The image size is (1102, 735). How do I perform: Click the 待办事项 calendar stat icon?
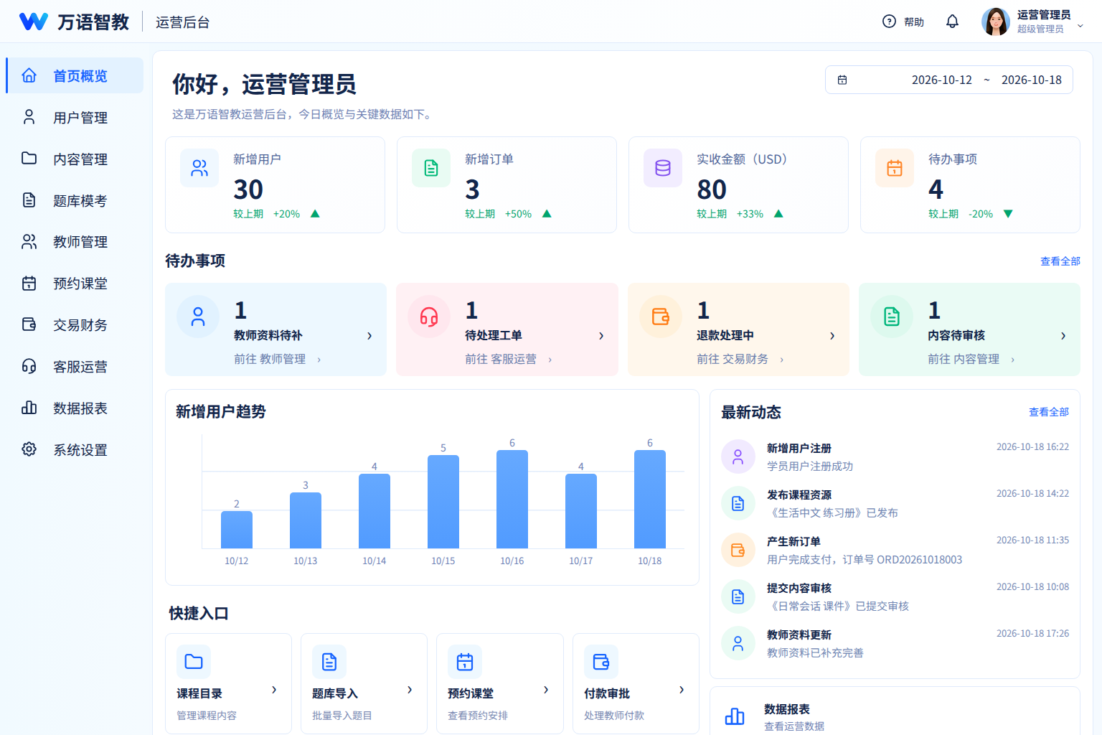[x=895, y=168]
